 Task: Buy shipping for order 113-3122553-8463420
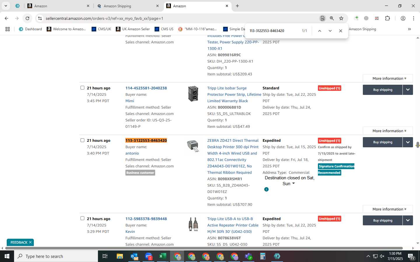coord(383,142)
